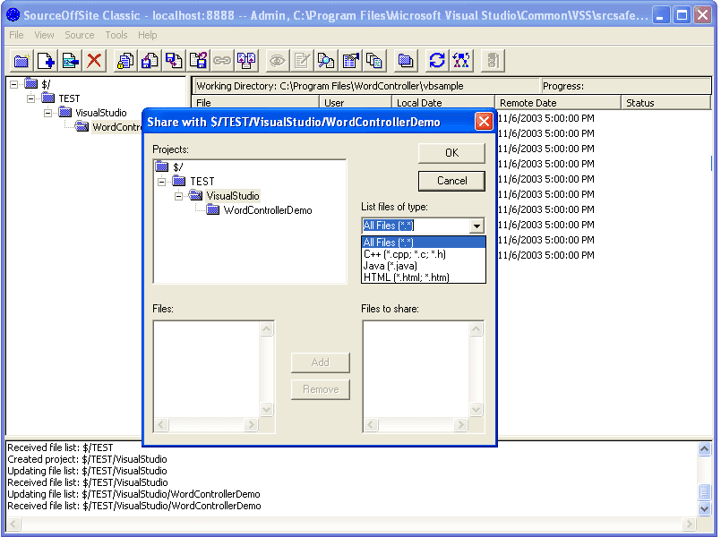Click the Working Directory path field
This screenshot has height=537, width=721.
[x=365, y=86]
